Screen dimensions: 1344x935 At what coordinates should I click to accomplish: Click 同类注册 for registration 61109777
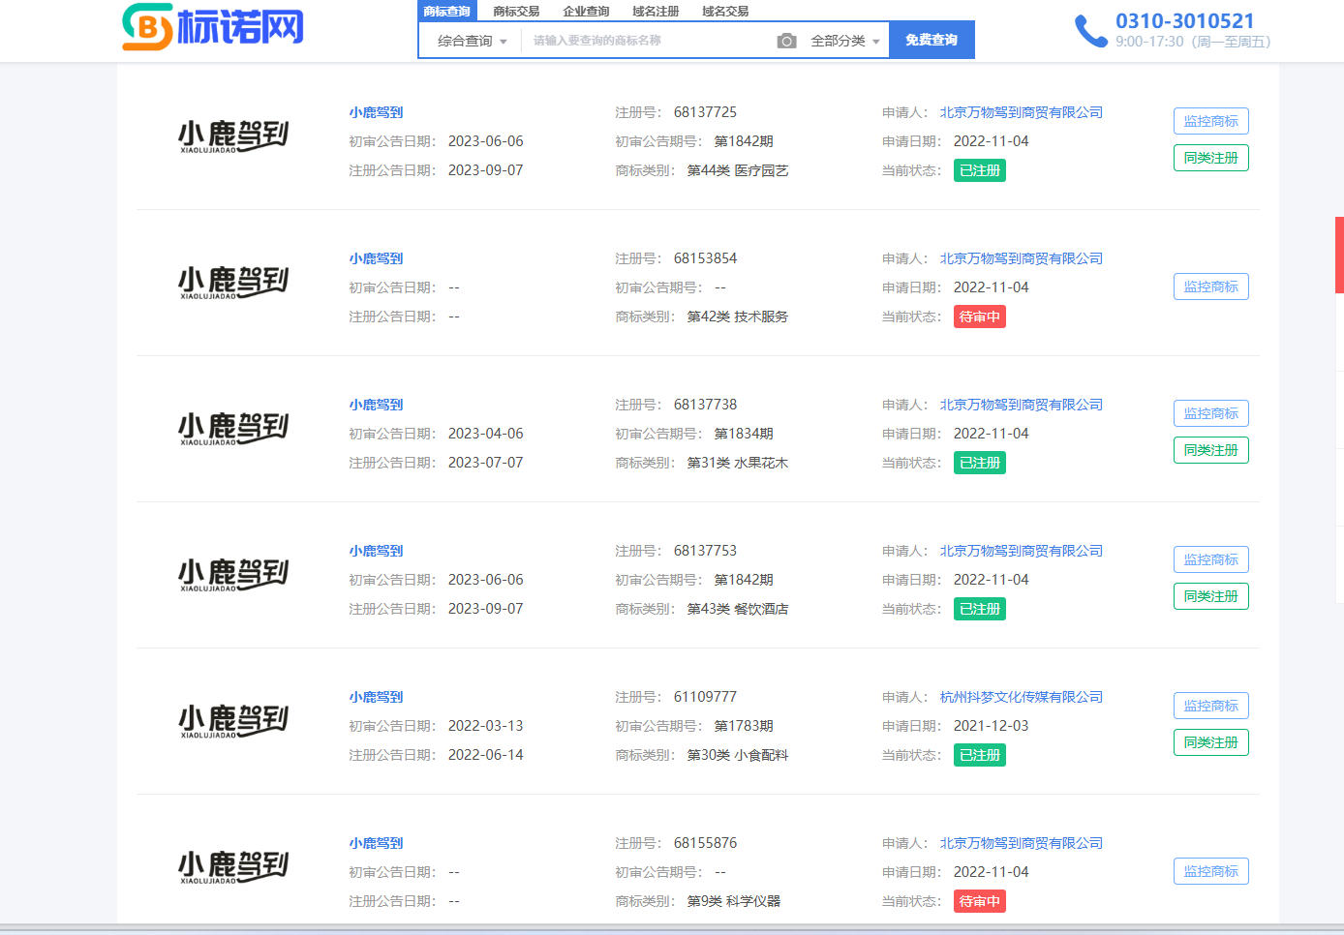pos(1211,742)
